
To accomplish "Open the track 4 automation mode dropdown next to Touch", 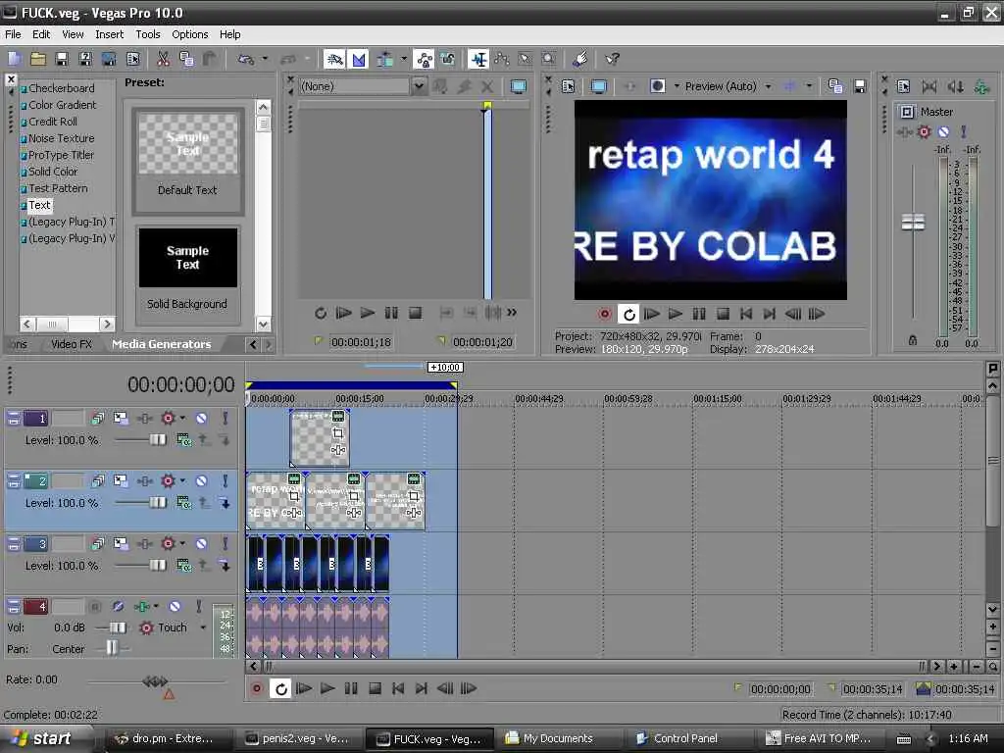I will (203, 627).
